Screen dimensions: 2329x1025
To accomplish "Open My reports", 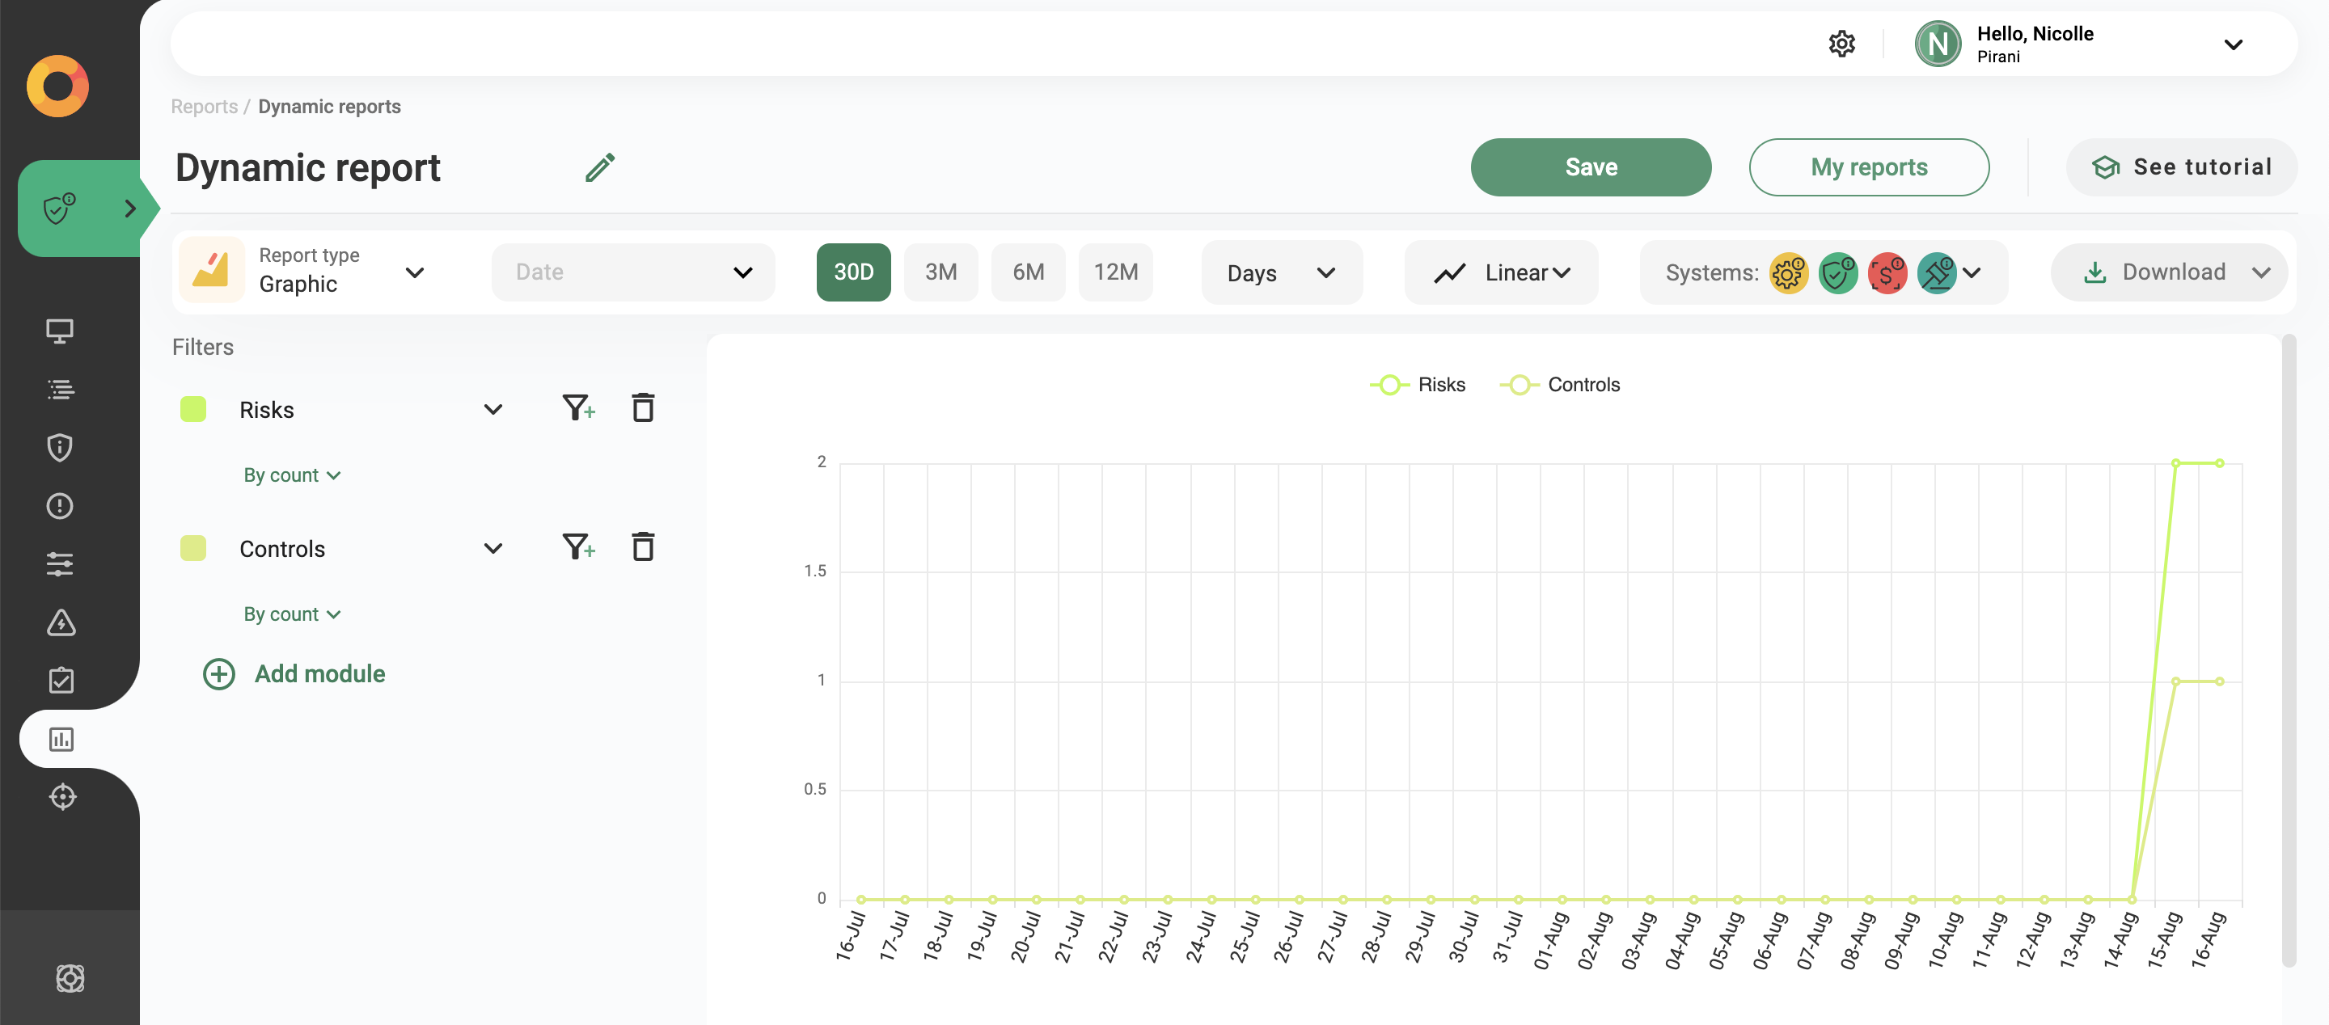I will point(1869,167).
